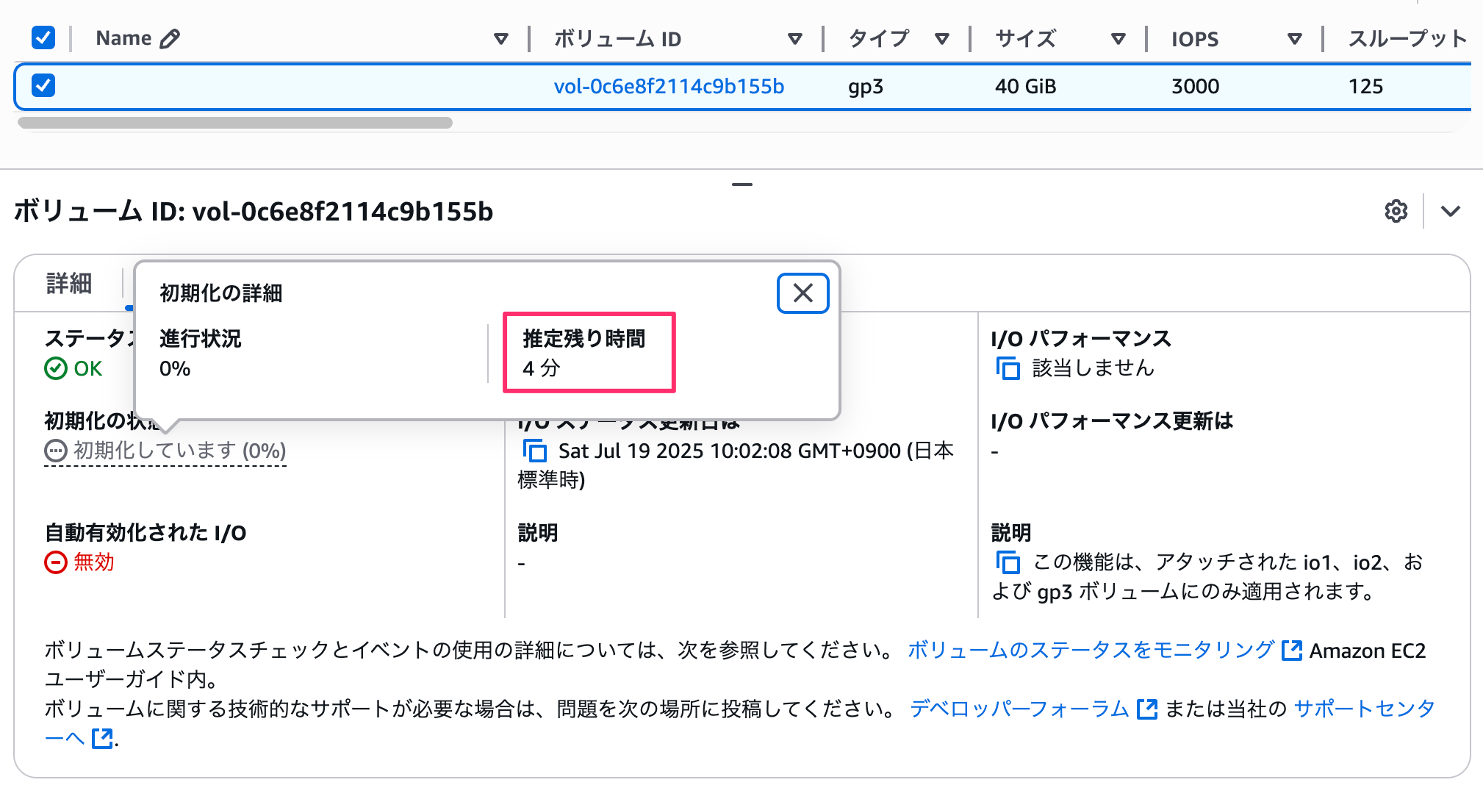The width and height of the screenshot is (1483, 788).
Task: Copy the I/O performance value 該当しません
Action: point(1008,368)
